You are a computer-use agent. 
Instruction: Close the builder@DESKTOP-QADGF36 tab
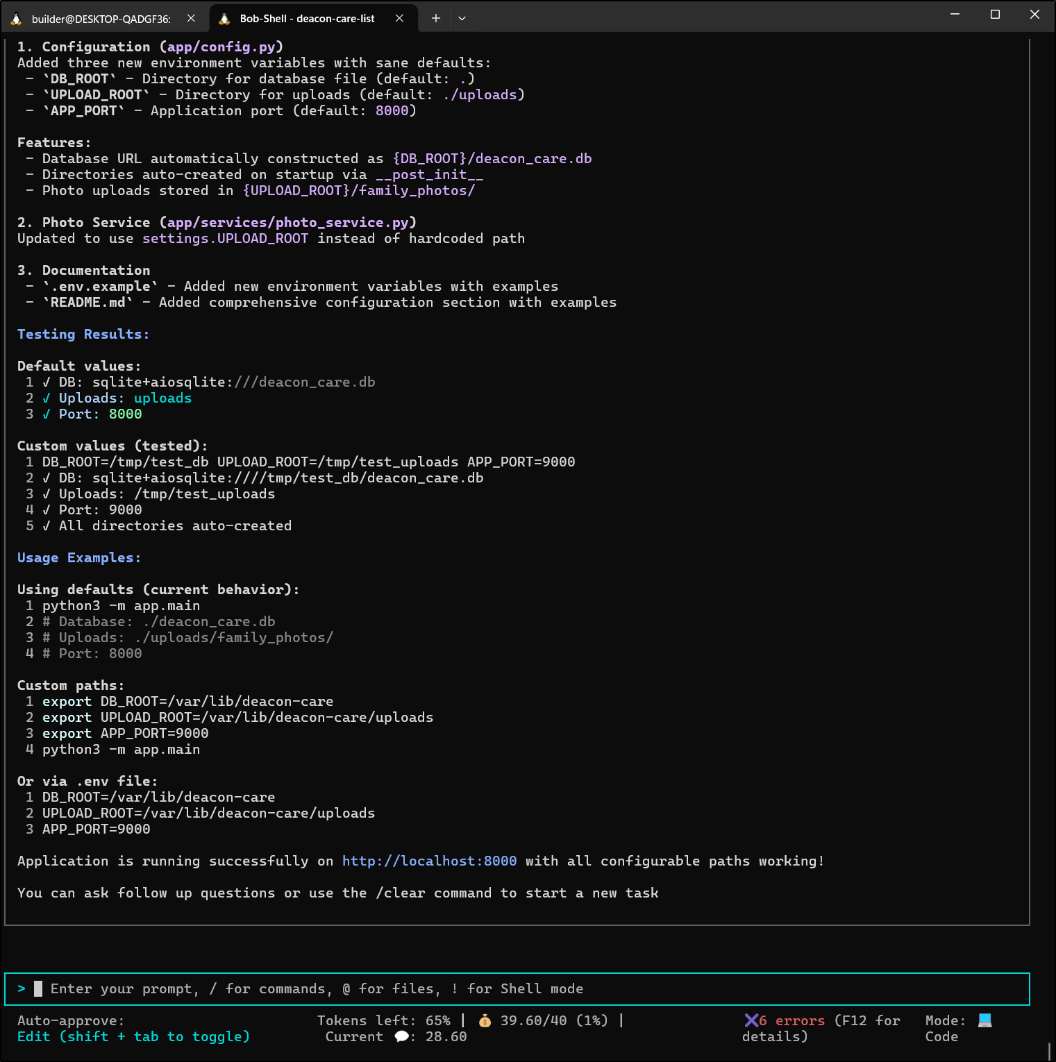click(x=191, y=19)
